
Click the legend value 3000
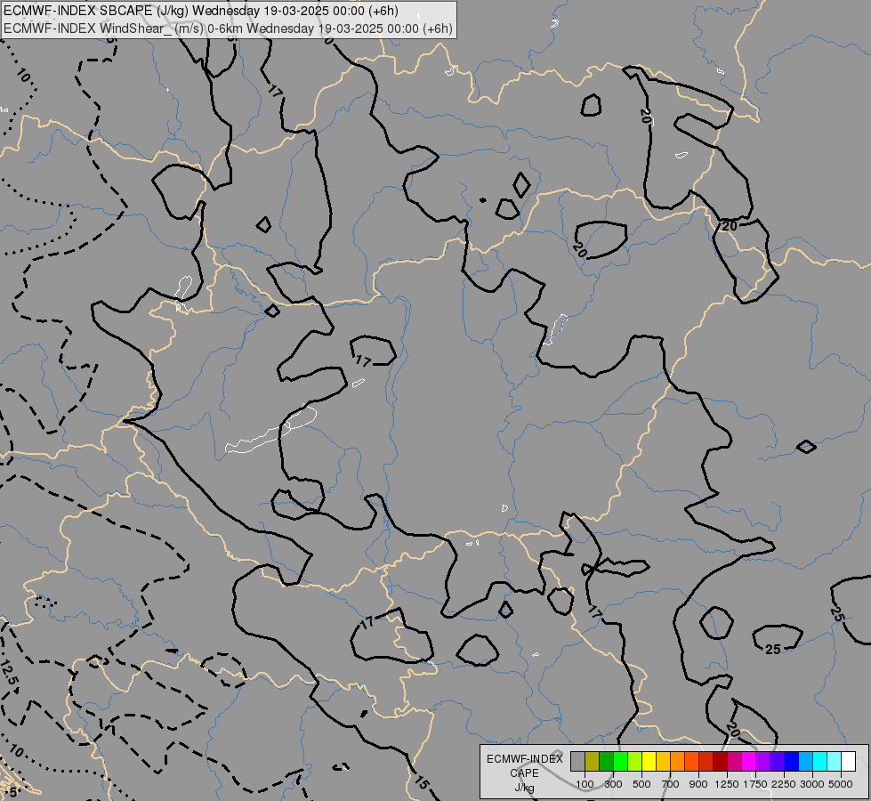tap(812, 784)
